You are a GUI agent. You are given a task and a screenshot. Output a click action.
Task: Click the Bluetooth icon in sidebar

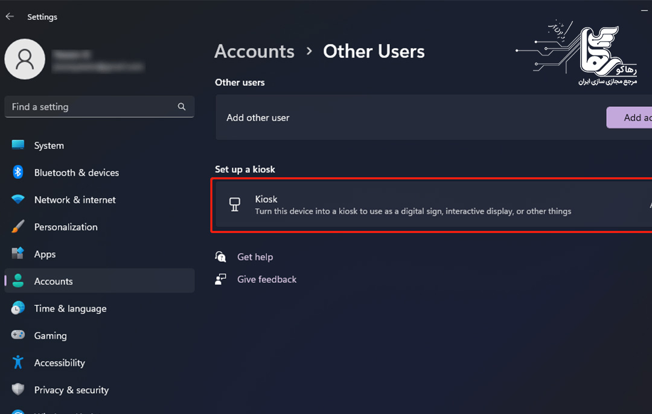click(x=18, y=173)
